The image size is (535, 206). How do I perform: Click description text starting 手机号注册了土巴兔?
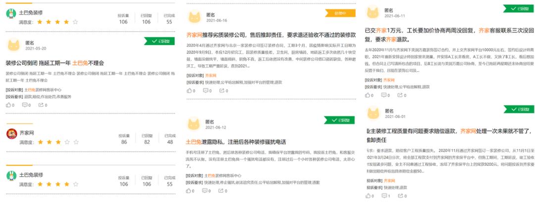(271, 159)
